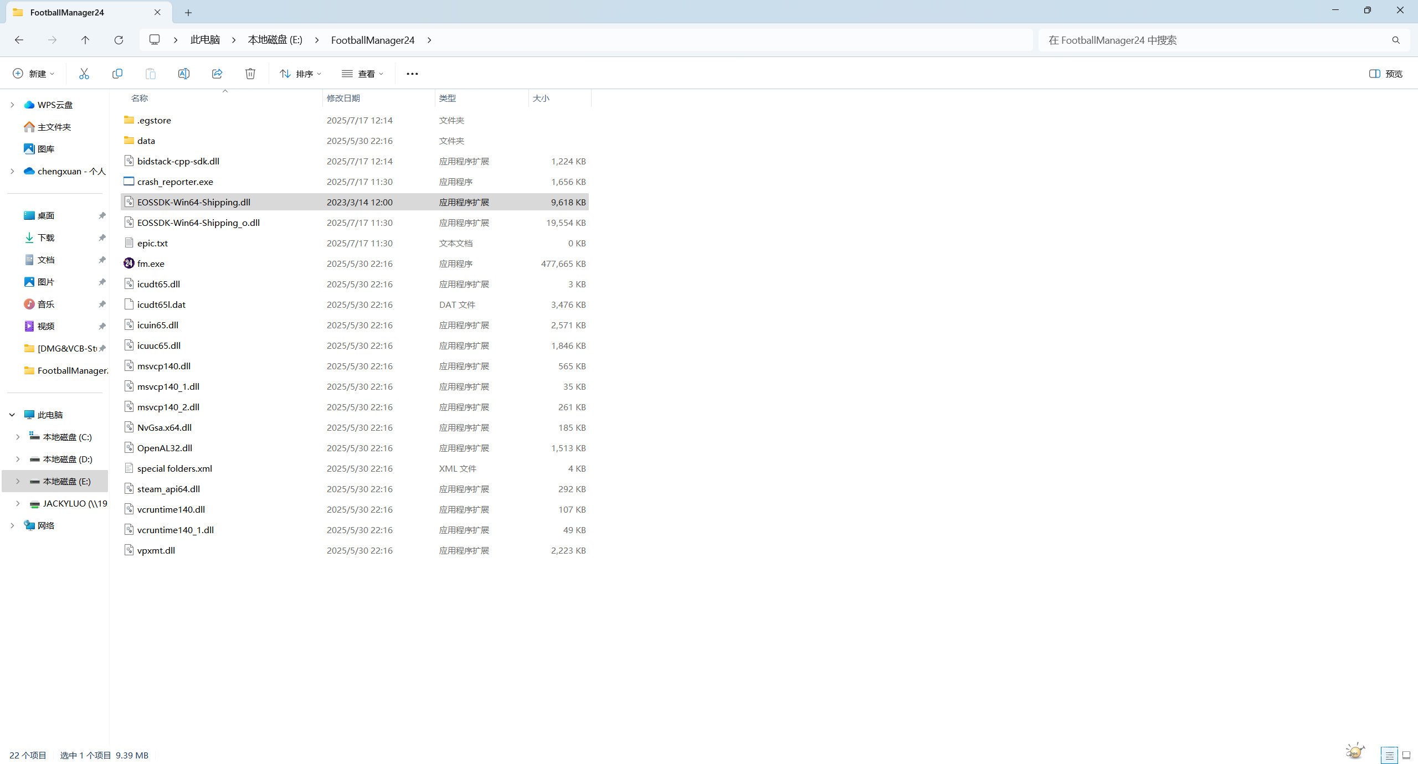The height and width of the screenshot is (764, 1418).
Task: Expand 本地磁盘 (E:) node
Action: pos(18,481)
